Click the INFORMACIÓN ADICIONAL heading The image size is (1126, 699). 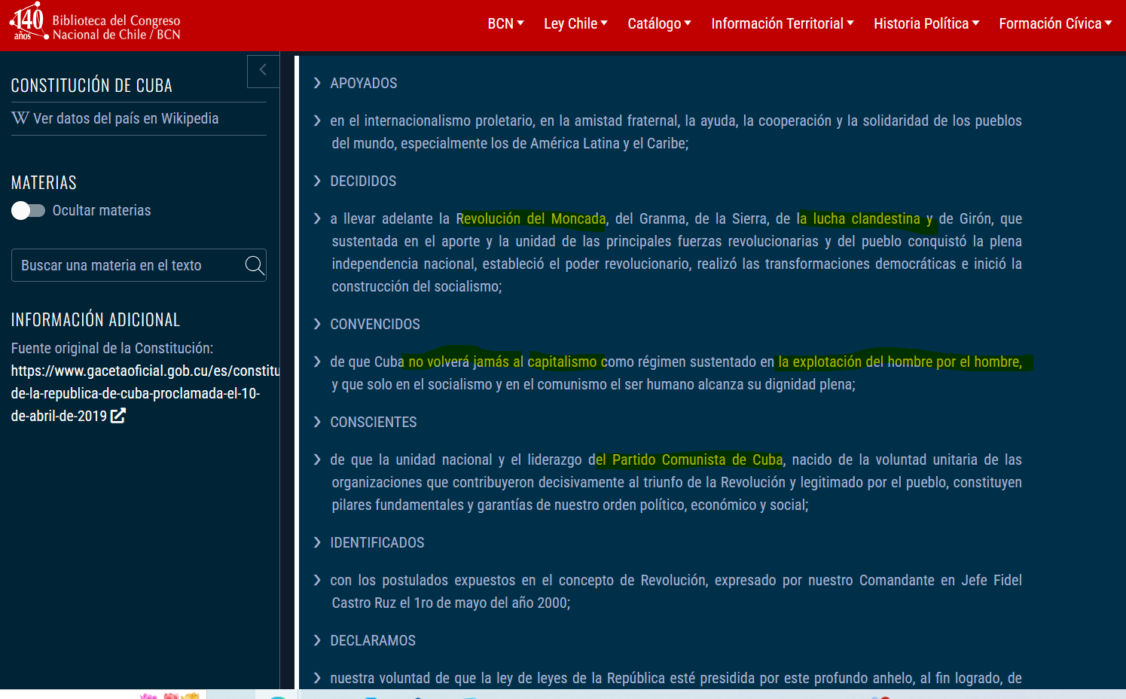pos(96,320)
